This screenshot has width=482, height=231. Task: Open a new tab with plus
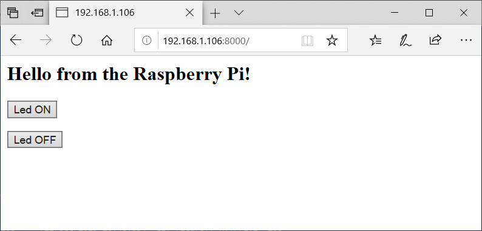[x=215, y=13]
